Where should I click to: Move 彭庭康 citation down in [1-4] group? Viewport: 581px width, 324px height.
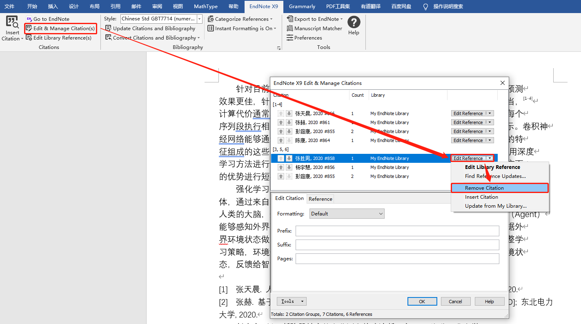(289, 131)
